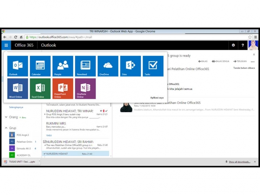
Task: Open the Calendar tile
Action: (x=40, y=66)
